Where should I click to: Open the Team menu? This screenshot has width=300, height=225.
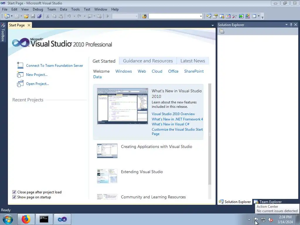point(52,9)
